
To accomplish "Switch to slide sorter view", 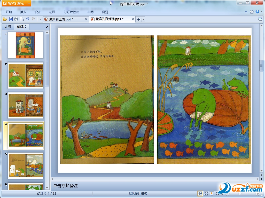I will coord(206,193).
